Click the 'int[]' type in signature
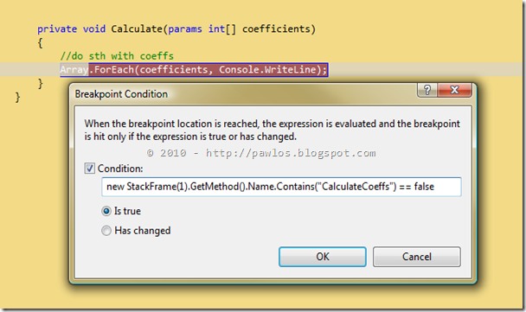Image resolution: width=526 pixels, height=312 pixels. 222,29
